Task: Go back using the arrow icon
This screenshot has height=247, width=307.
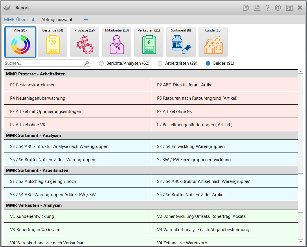Action: 7,8
